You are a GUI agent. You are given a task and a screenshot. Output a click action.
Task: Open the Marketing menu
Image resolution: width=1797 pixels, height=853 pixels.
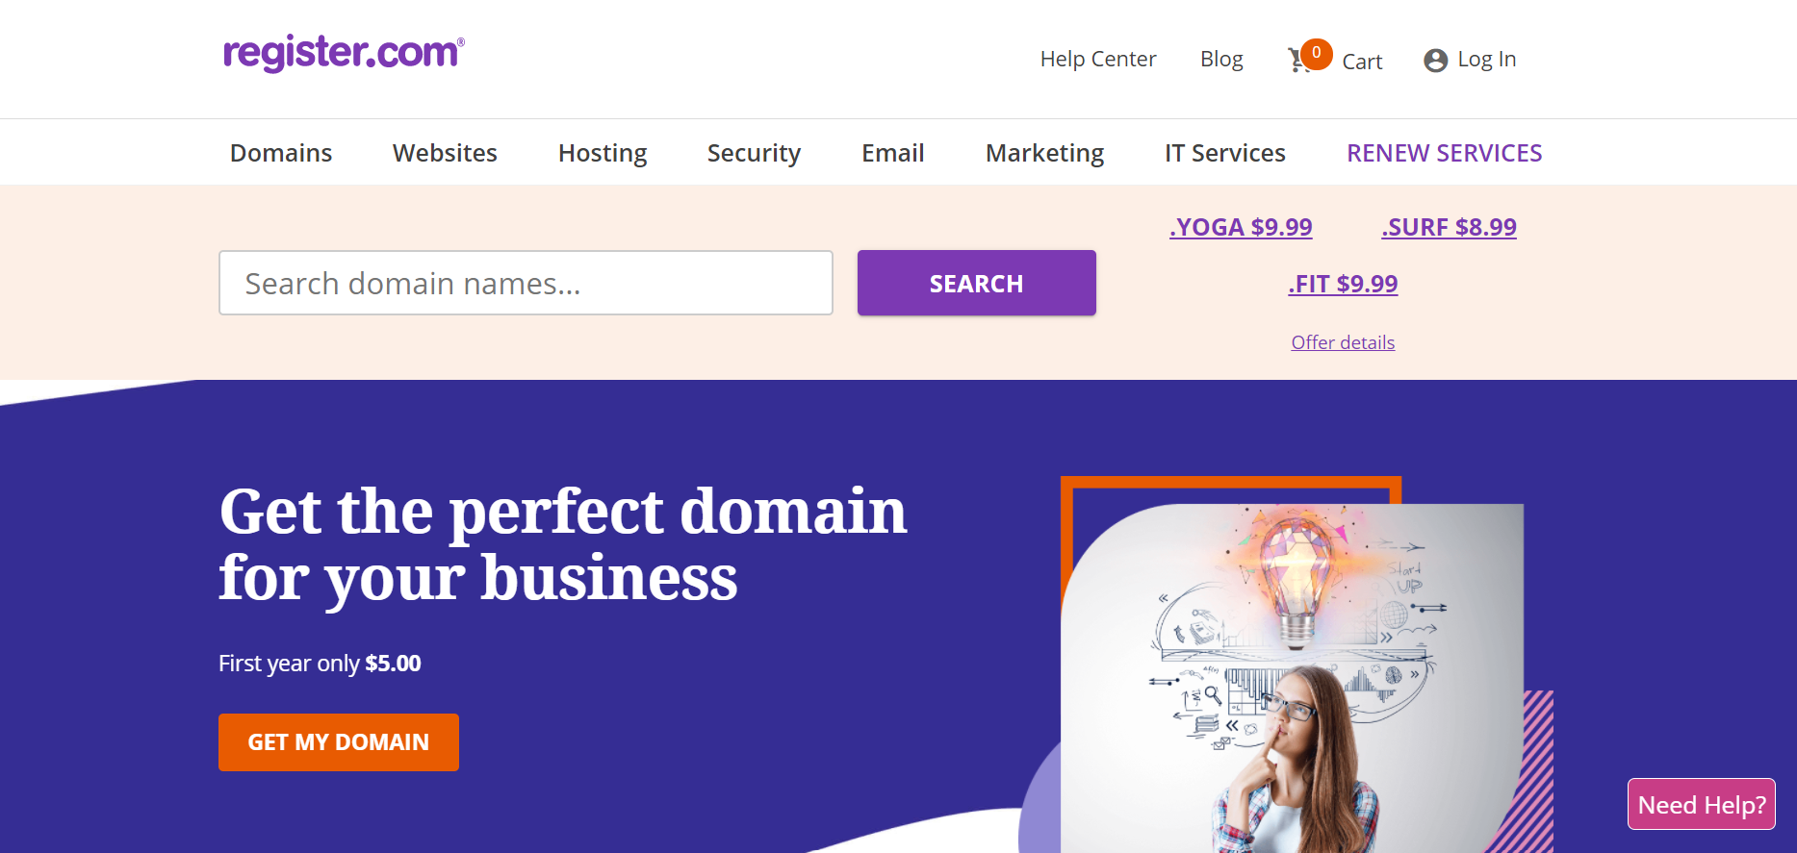(1044, 153)
